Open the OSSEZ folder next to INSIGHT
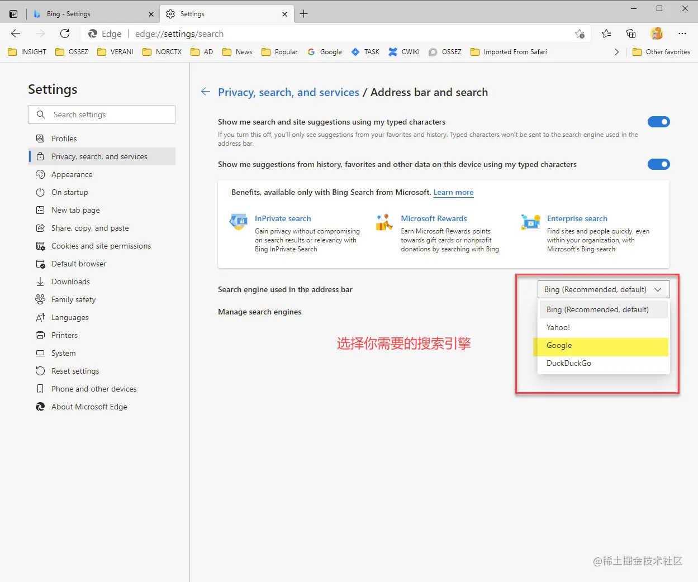698x582 pixels. [x=72, y=52]
